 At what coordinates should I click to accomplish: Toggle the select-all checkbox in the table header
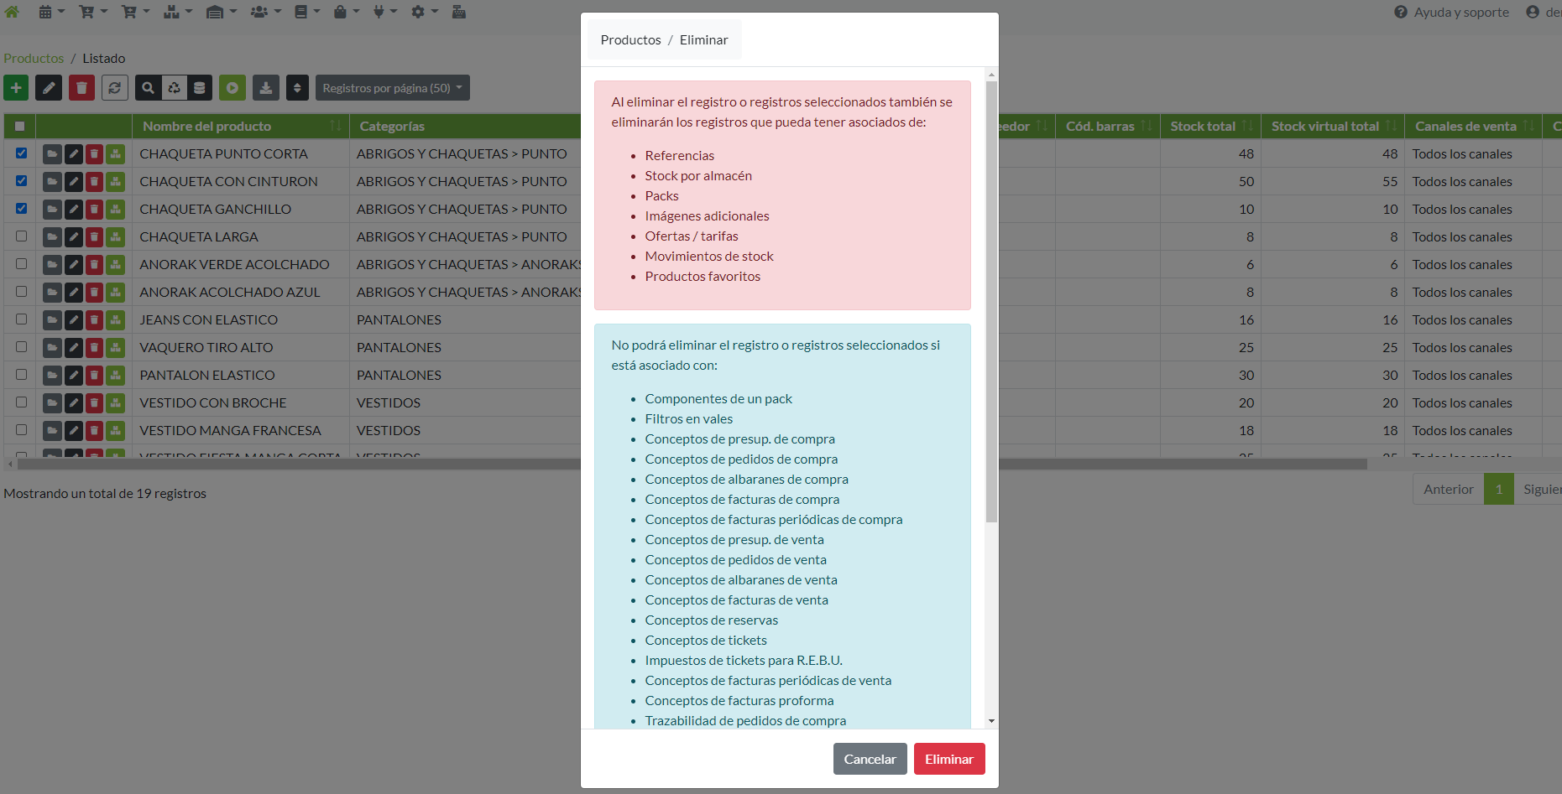20,127
